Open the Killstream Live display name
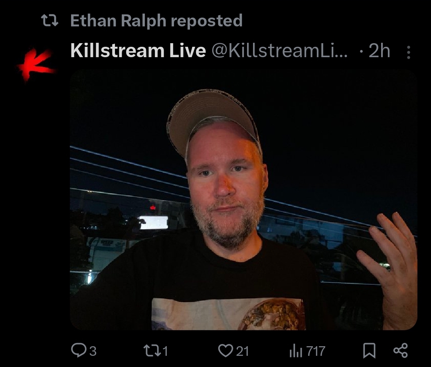The image size is (431, 367). coord(138,51)
